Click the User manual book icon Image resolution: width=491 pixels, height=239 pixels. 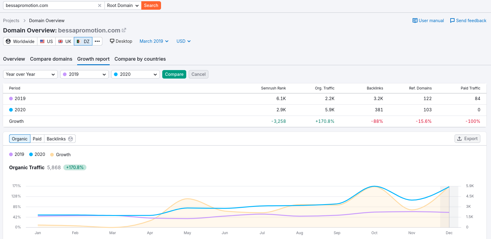coord(415,21)
